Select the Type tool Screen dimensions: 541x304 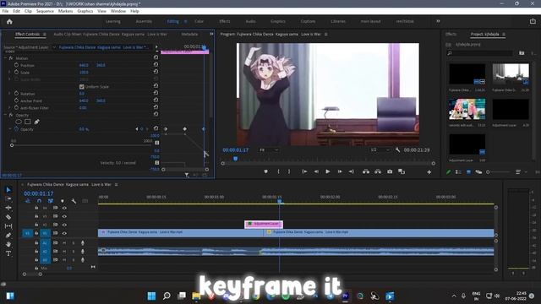[8, 253]
